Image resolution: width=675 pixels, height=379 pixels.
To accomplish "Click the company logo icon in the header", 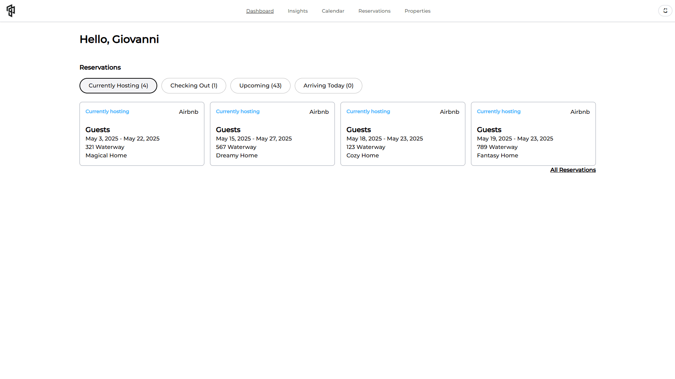I will point(11,11).
